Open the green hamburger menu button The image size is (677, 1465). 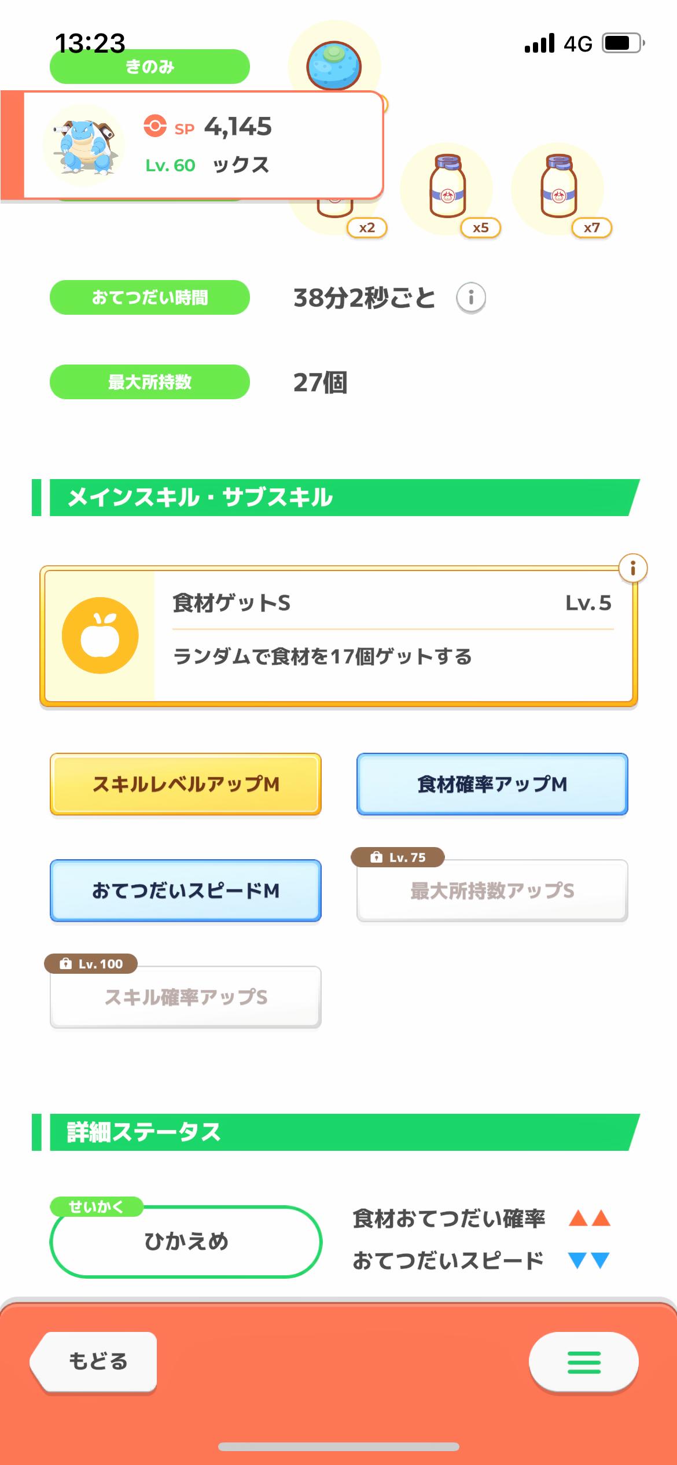583,1362
